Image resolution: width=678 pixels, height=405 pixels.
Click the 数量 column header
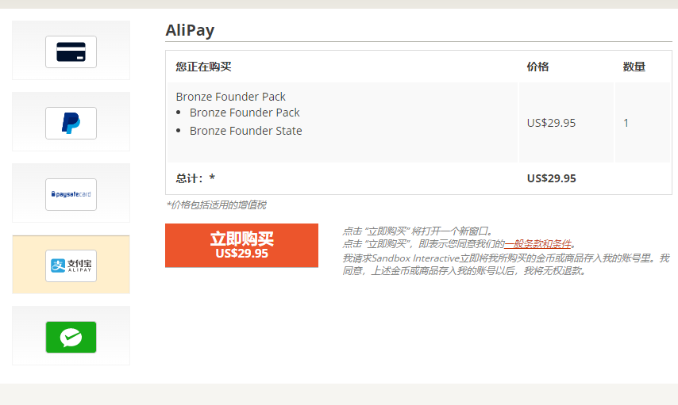[x=634, y=67]
